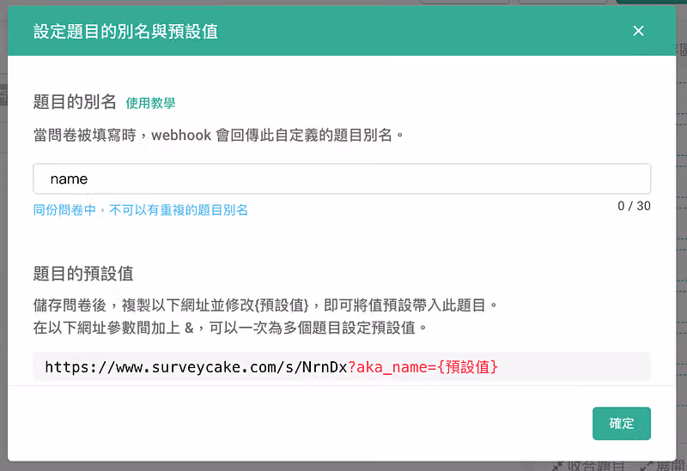The image size is (687, 471).
Task: Click the 題目的別名 section heading
Action: click(x=75, y=102)
